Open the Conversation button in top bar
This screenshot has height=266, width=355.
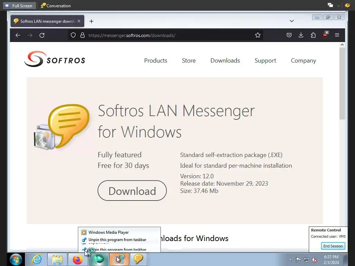click(56, 6)
